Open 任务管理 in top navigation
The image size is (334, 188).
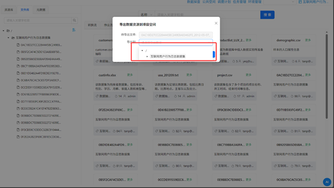(x=239, y=2)
